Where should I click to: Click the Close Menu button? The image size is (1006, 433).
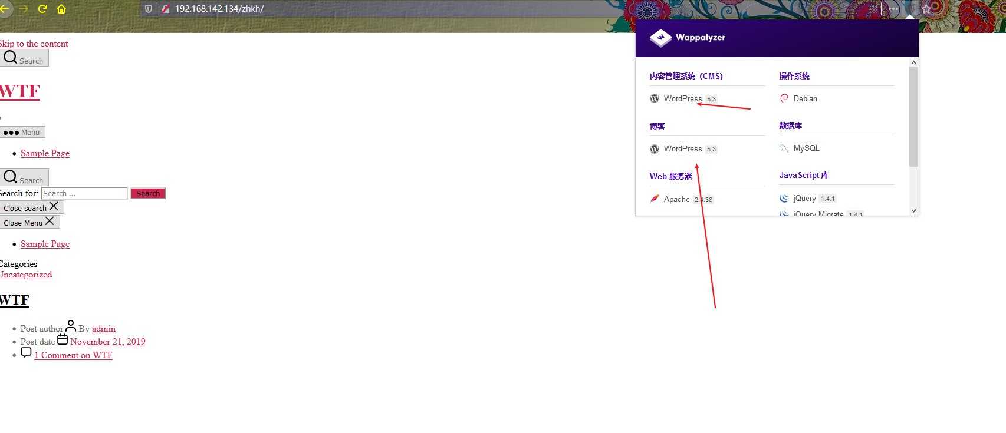click(29, 222)
